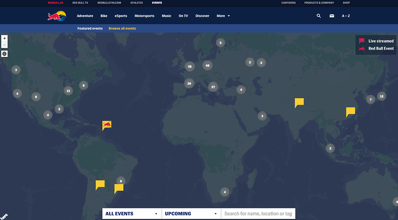The height and width of the screenshot is (220, 398).
Task: Click the event search input field
Action: pos(258,214)
